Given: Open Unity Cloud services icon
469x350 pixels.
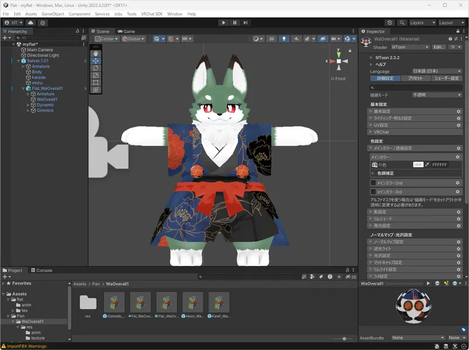Looking at the screenshot, I should (30, 23).
